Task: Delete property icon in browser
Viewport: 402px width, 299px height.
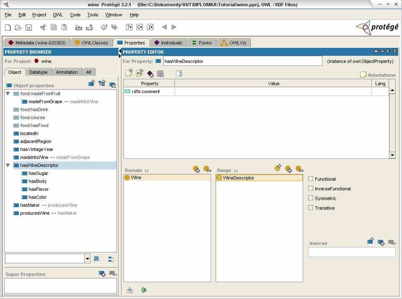Action: coord(112,85)
